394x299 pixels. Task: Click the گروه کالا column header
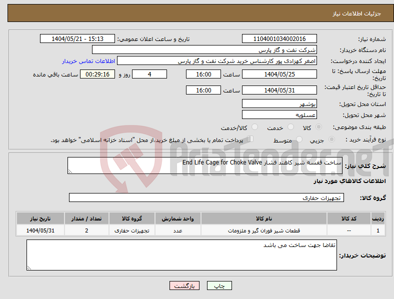(x=132, y=218)
